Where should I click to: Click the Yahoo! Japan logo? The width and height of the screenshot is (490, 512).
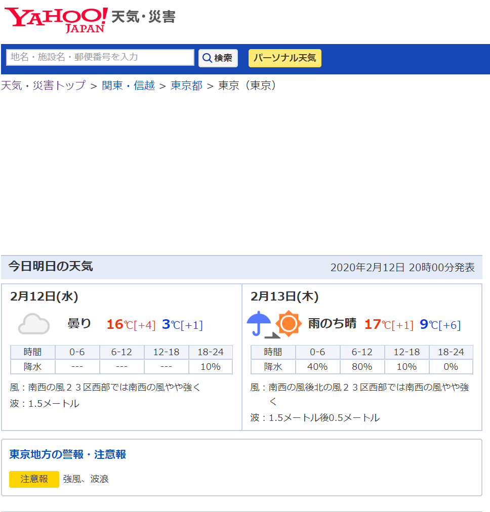[56, 20]
